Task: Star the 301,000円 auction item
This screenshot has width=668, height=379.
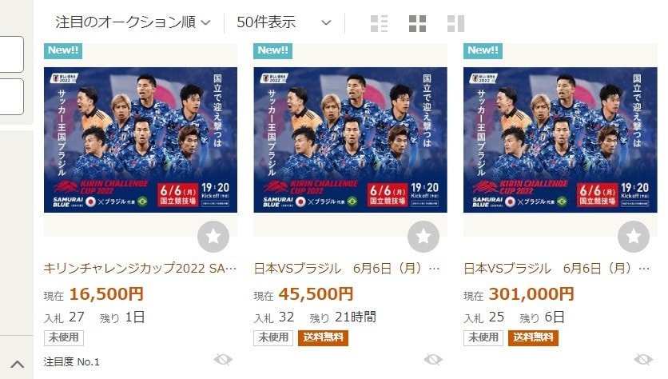Action: 634,236
